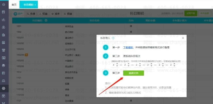The width and height of the screenshot is (213, 104).
Task: Switch to the 权益 category tab
Action: [44, 14]
